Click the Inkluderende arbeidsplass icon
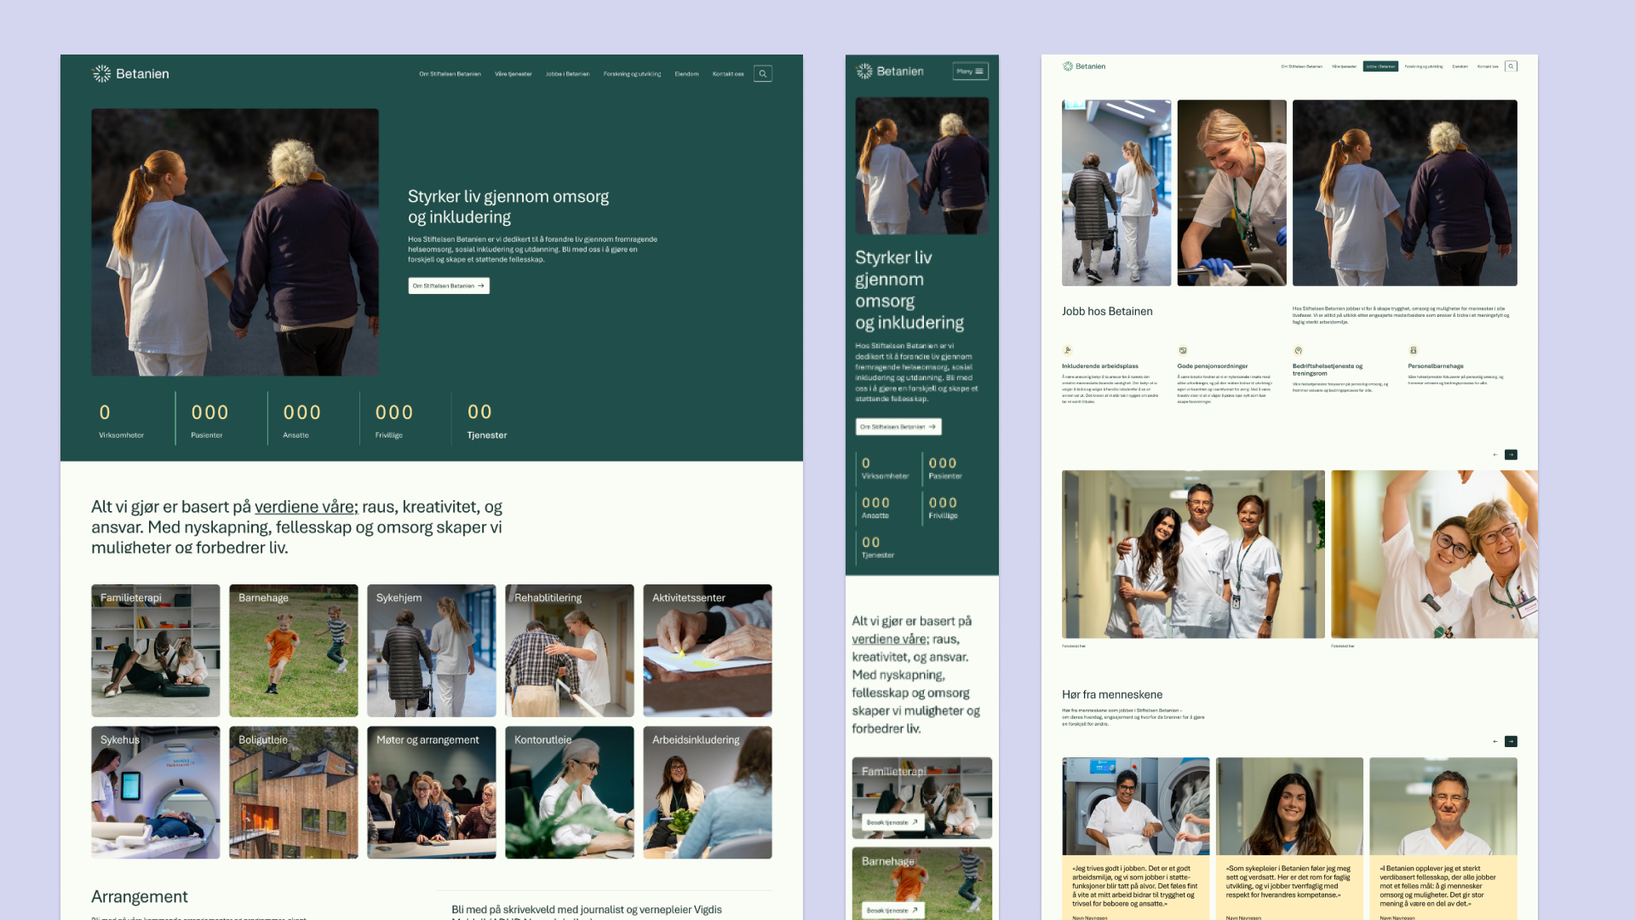1635x920 pixels. point(1067,350)
